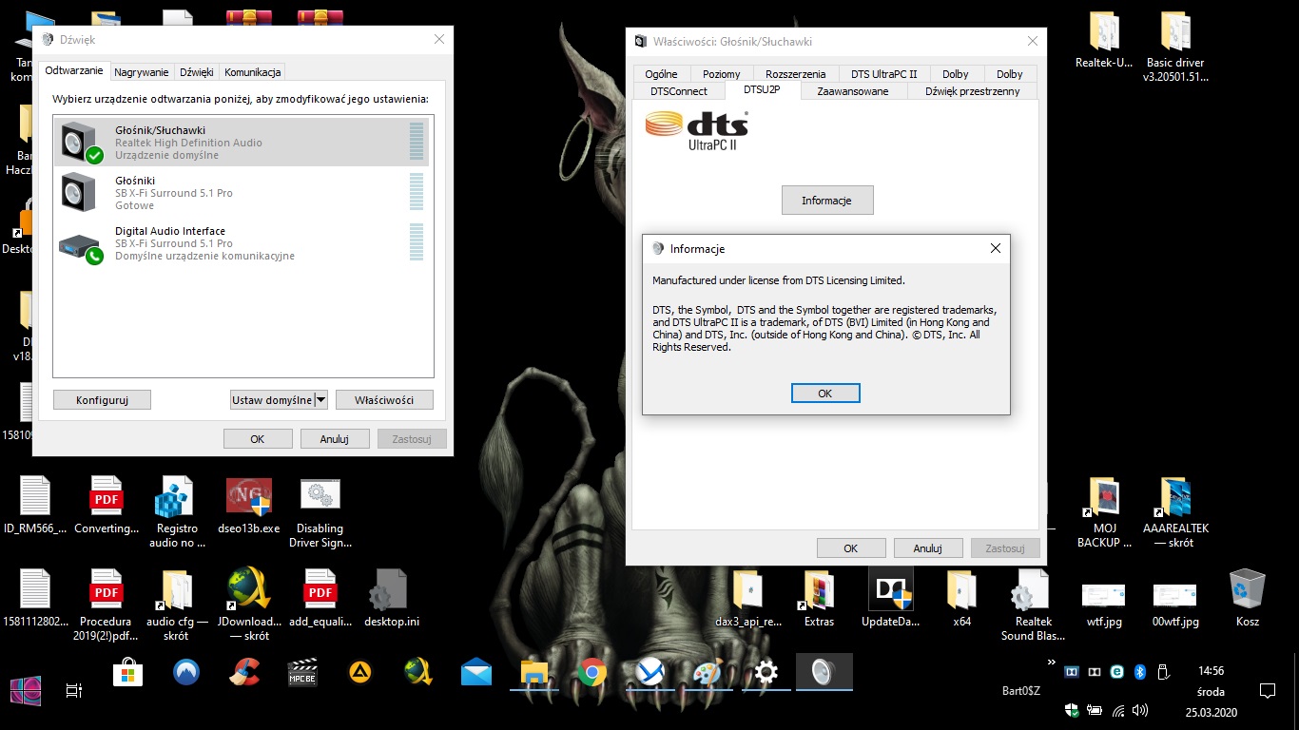
Task: Open UpdateDa... Dolby desktop icon
Action: pyautogui.click(x=890, y=597)
